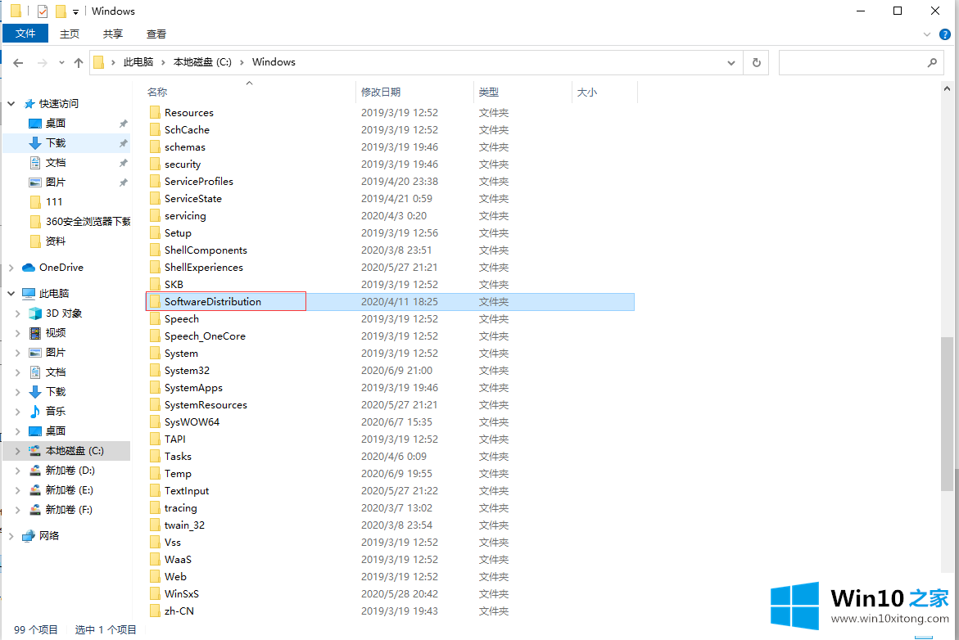This screenshot has height=640, width=959.
Task: Select OneDrive cloud icon in sidebar
Action: pyautogui.click(x=29, y=268)
